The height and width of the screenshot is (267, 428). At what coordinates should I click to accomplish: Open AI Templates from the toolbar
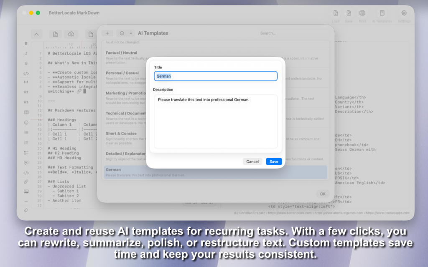tap(382, 15)
